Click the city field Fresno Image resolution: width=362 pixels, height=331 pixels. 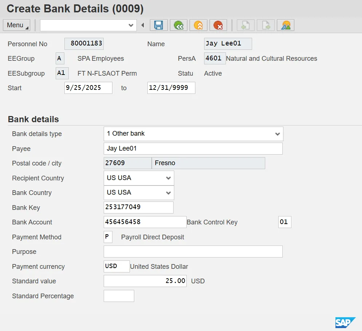[x=208, y=163]
